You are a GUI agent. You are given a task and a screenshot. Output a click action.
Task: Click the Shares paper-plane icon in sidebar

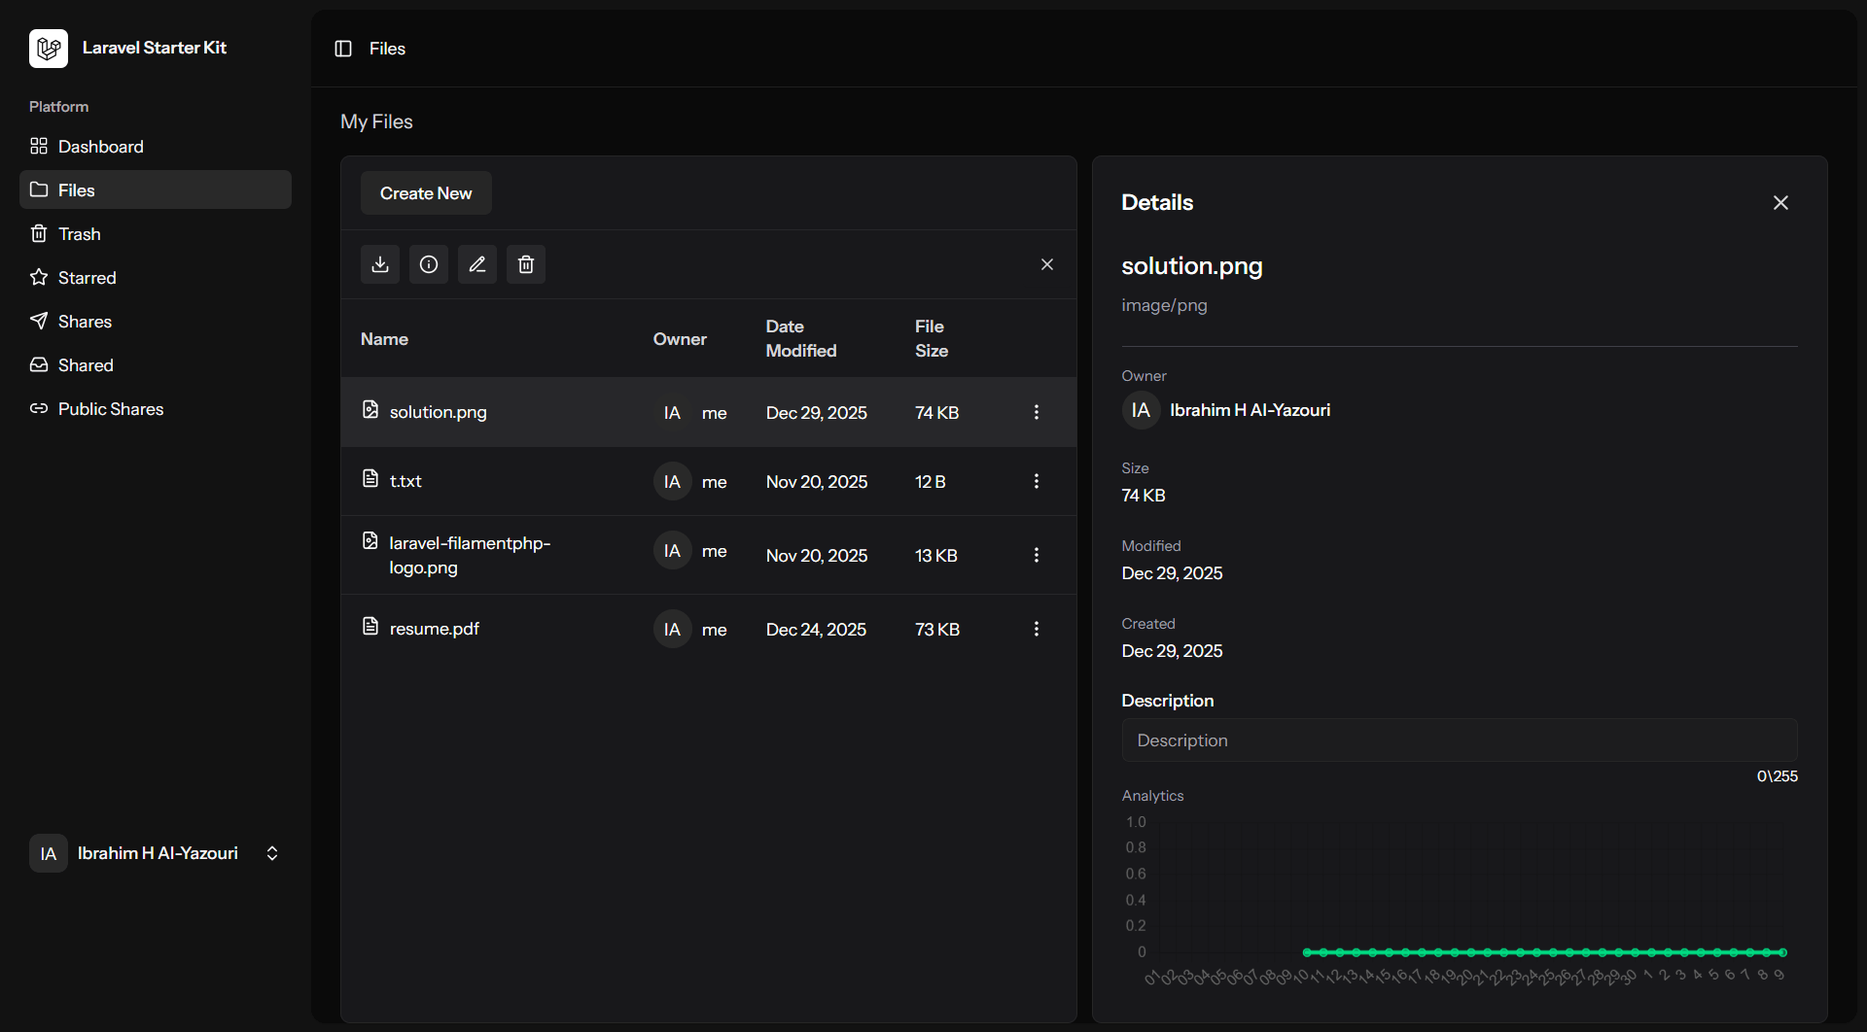click(x=39, y=321)
